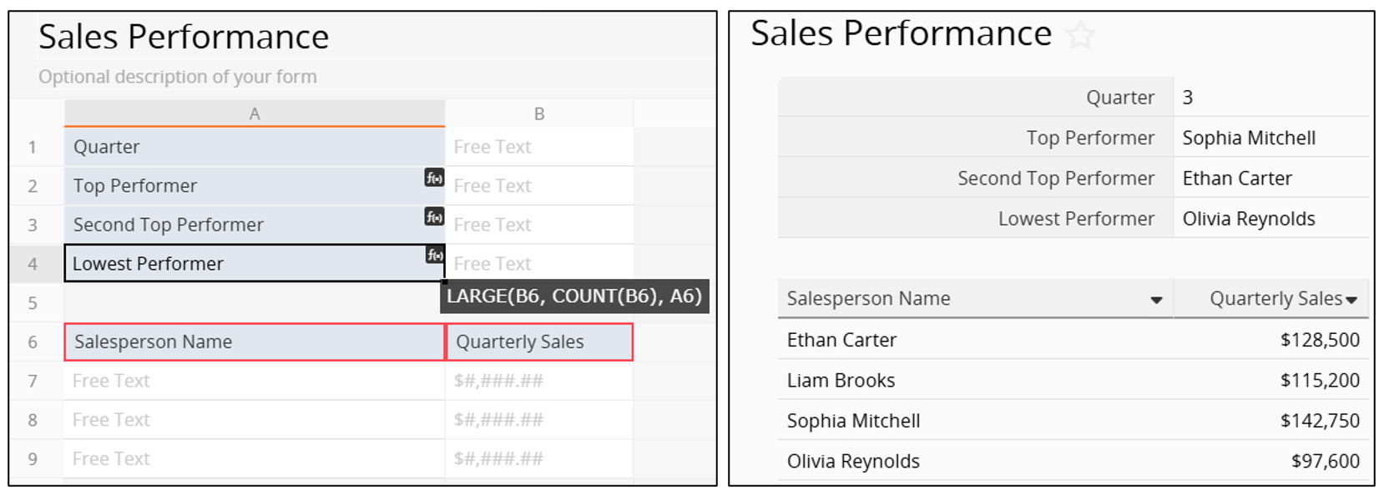Click the $142,750 quarterly sales value

[x=1320, y=421]
